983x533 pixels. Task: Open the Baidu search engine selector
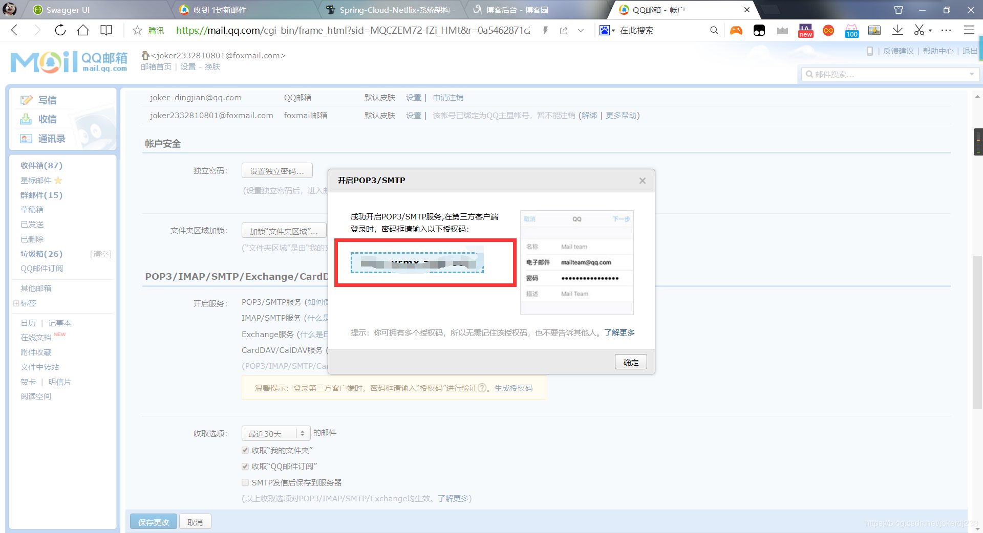click(x=607, y=31)
